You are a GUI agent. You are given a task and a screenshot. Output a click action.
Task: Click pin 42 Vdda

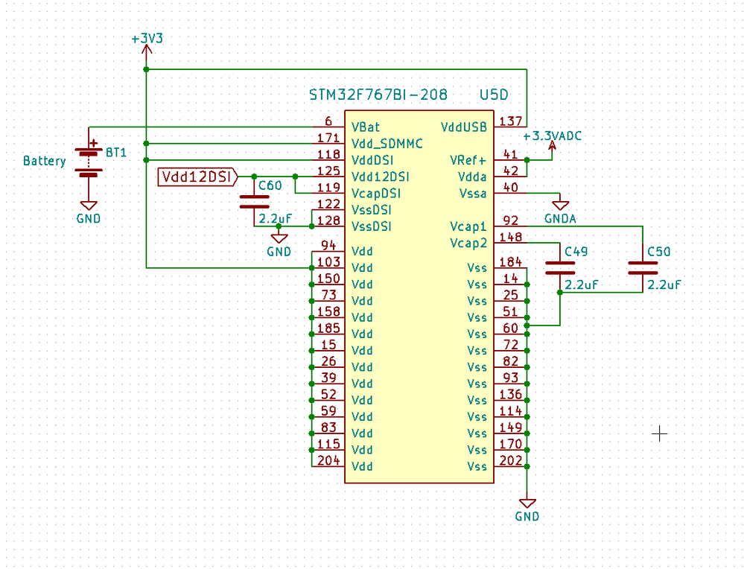(x=510, y=177)
